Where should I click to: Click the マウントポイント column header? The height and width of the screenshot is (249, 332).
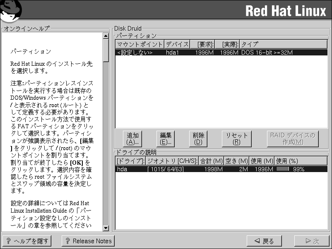pyautogui.click(x=140, y=44)
